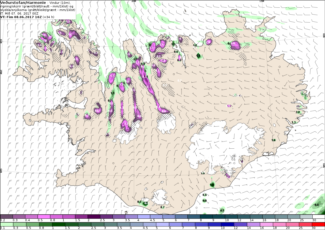Click the 15W longitude label
This screenshot has height=230, width=325.
262,1
